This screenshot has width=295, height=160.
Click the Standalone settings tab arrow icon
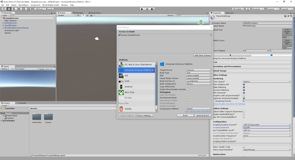(230, 55)
